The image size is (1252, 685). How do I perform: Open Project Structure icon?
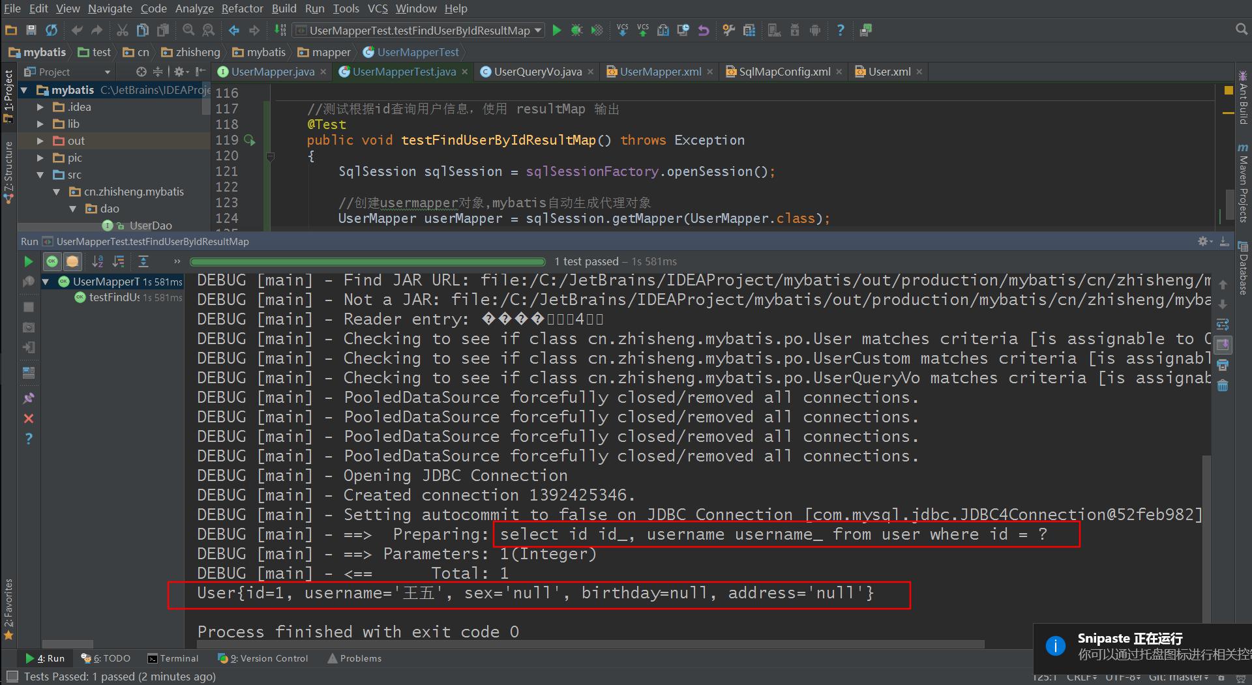[x=749, y=30]
